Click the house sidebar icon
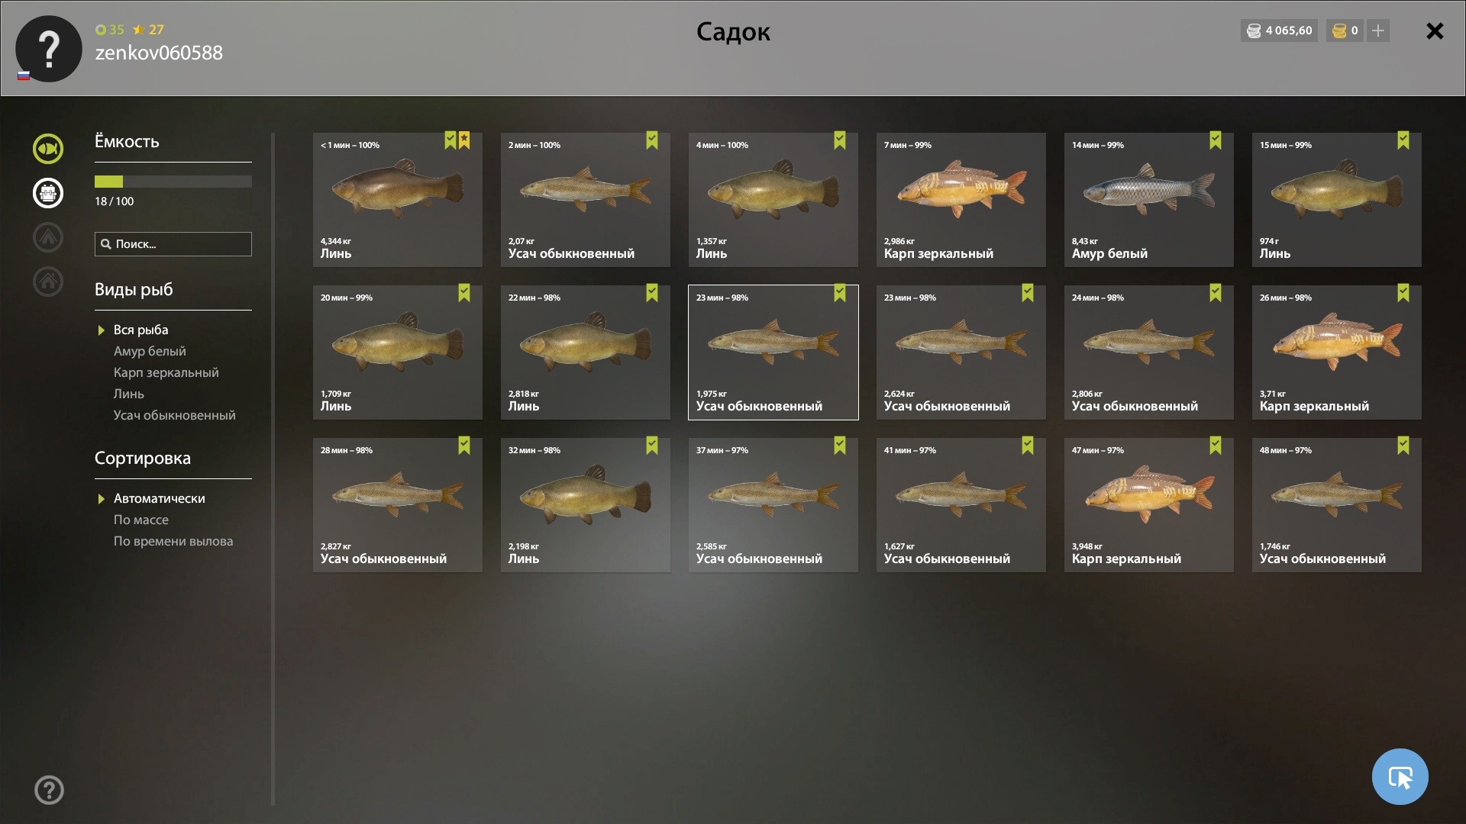This screenshot has height=824, width=1466. point(47,282)
